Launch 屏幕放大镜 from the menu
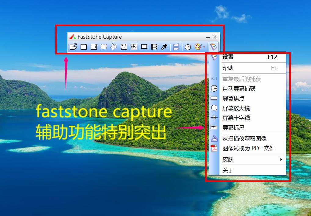311x216 pixels. pyautogui.click(x=236, y=108)
